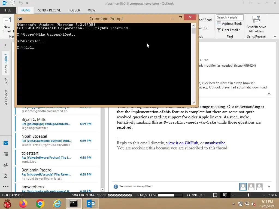279x209 pixels.
Task: Launch Internet Explorer from the taskbar
Action: pos(57,204)
